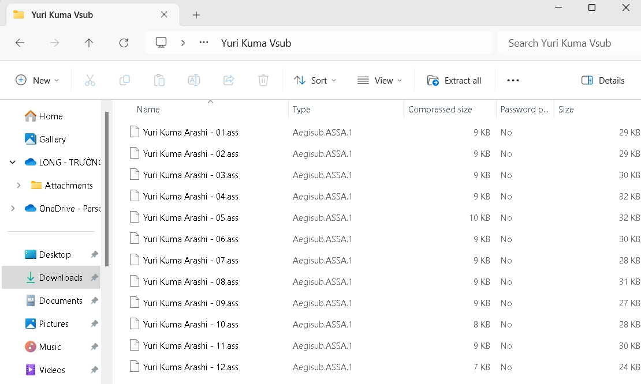
Task: Go back with the back arrow
Action: tap(20, 43)
